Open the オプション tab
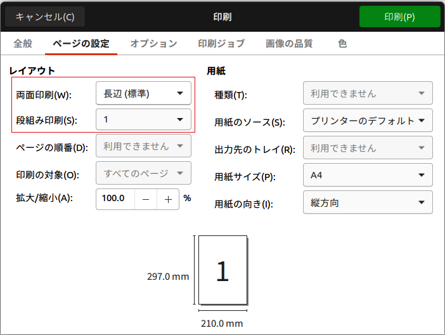445x335 pixels. tap(153, 44)
